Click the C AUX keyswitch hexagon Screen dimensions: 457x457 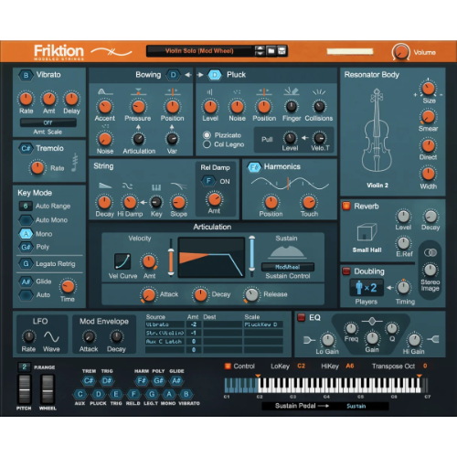[x=80, y=394]
